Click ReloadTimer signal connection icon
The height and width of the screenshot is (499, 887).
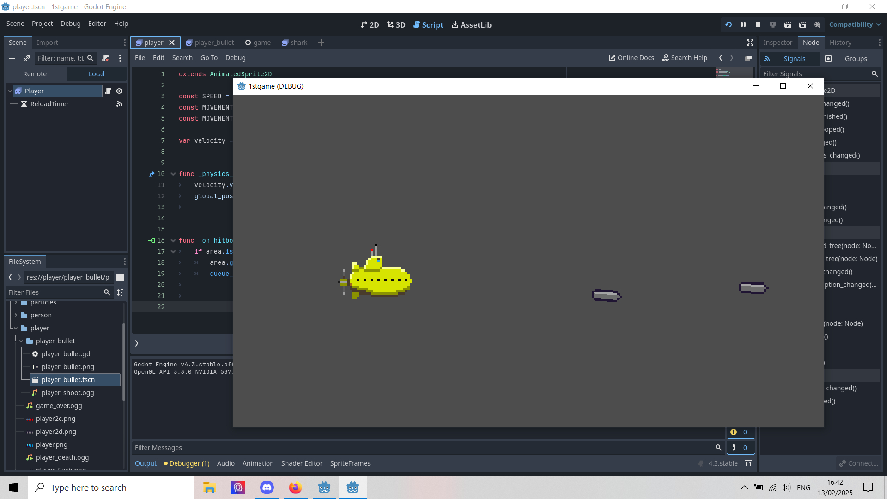click(119, 104)
